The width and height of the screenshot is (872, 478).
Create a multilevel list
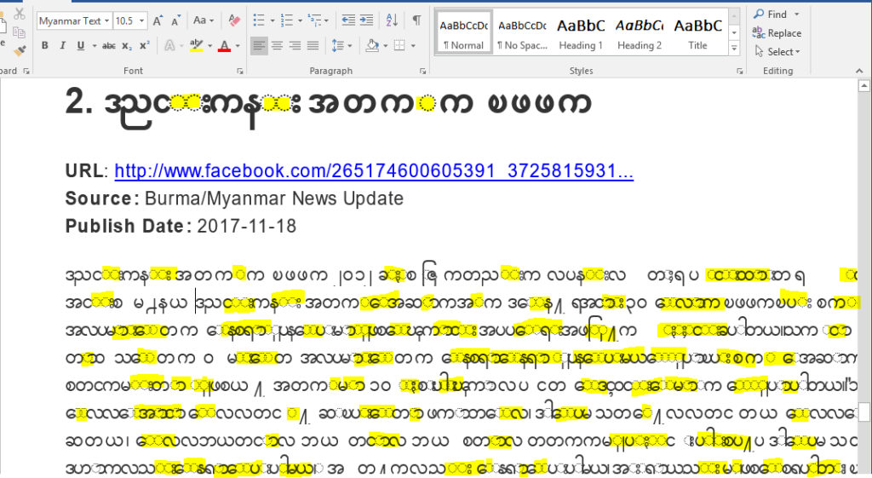(314, 21)
